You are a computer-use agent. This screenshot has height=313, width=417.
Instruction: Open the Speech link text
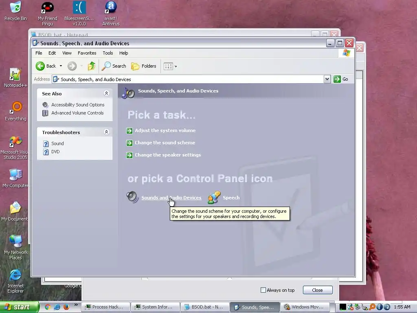(x=231, y=198)
